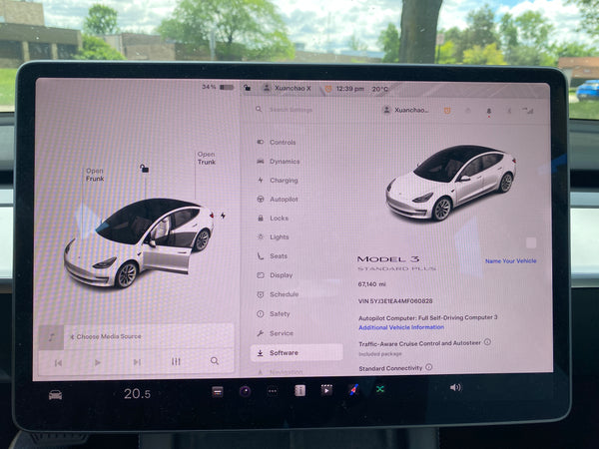Image resolution: width=599 pixels, height=449 pixels.
Task: Open the Toybox rocket app
Action: 353,389
